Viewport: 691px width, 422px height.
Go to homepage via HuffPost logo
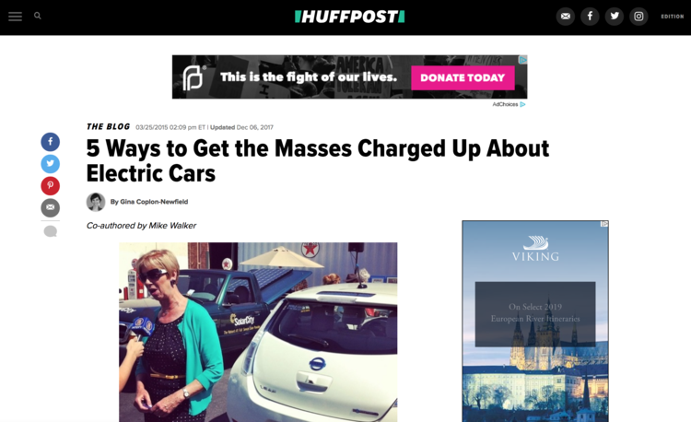349,17
